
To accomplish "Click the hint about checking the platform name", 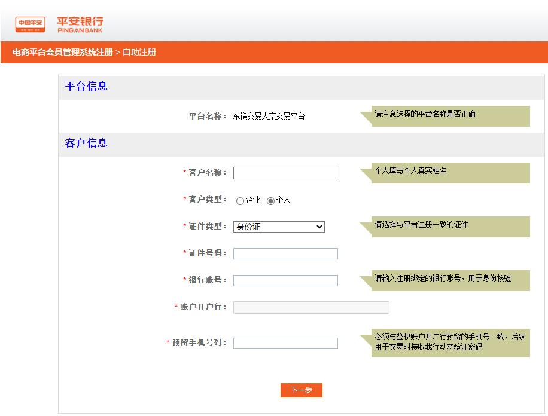I will pyautogui.click(x=450, y=115).
